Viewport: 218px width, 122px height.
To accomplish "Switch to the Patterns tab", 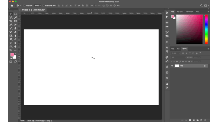I will [x=197, y=12].
